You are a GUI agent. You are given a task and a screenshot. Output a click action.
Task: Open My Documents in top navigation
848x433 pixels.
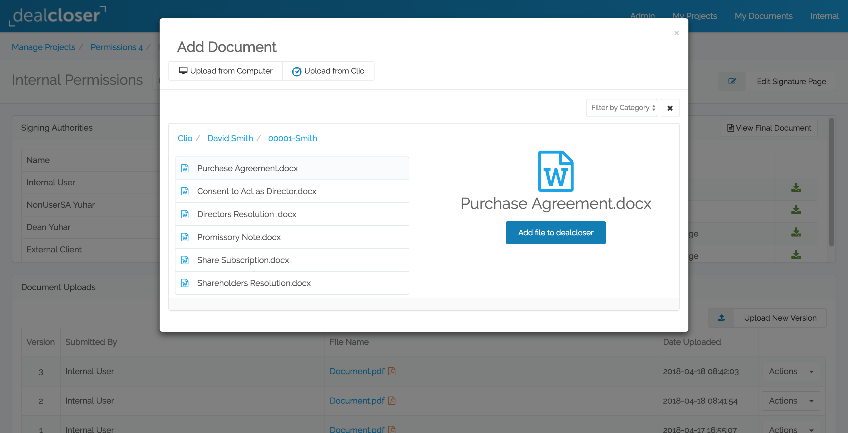pos(763,16)
